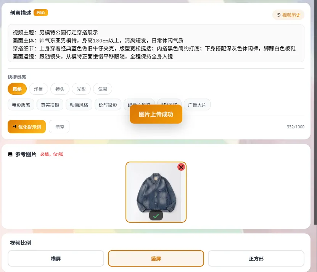Viewport: 317px width, 272px height.
Task: Click the PRO badge beside 创意描述
Action: pyautogui.click(x=41, y=13)
